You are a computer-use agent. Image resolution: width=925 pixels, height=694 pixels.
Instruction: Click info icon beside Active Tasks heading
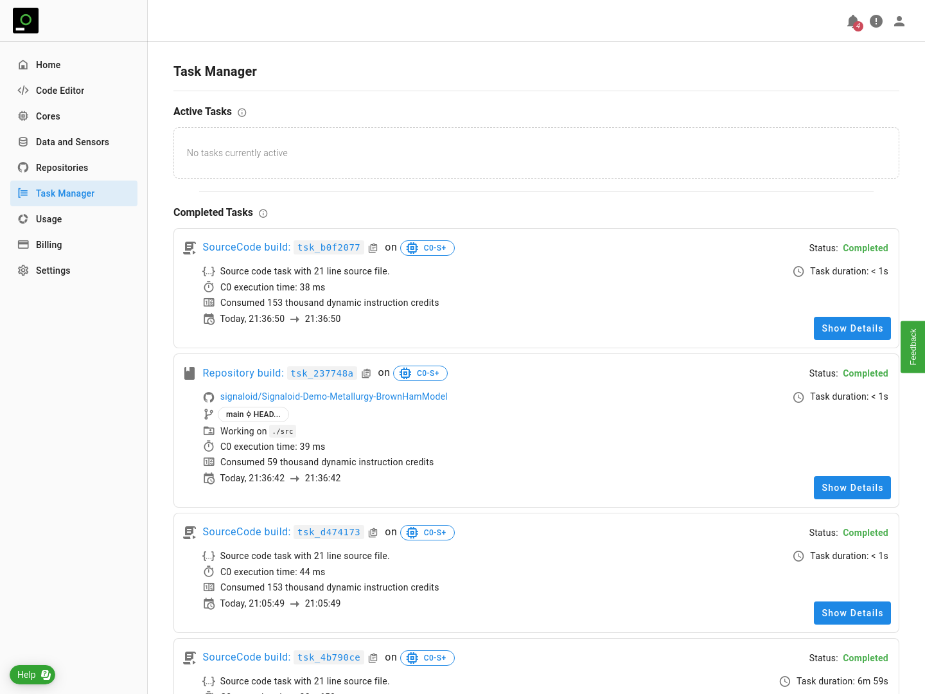point(242,112)
